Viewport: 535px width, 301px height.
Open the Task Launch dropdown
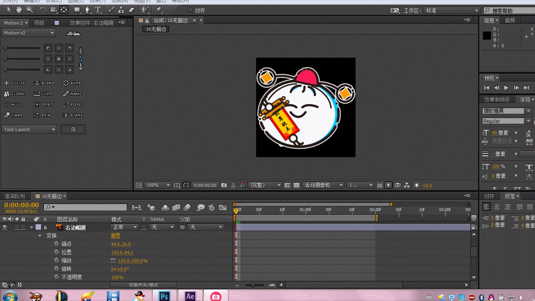point(29,129)
